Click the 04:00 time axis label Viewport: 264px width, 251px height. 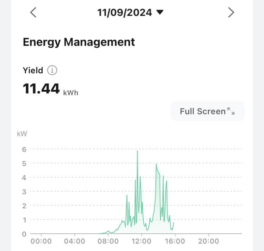pos(75,241)
